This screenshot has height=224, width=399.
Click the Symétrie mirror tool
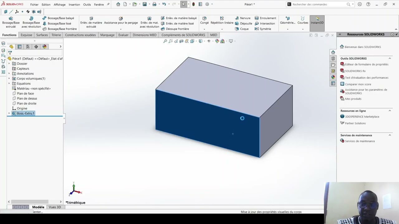coord(263,29)
